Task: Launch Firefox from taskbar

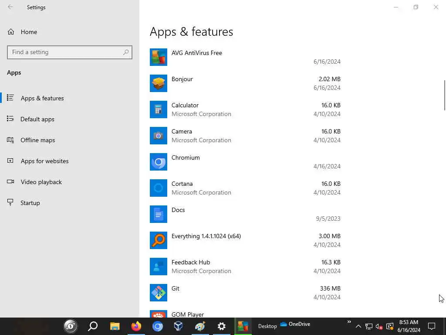Action: [x=136, y=326]
